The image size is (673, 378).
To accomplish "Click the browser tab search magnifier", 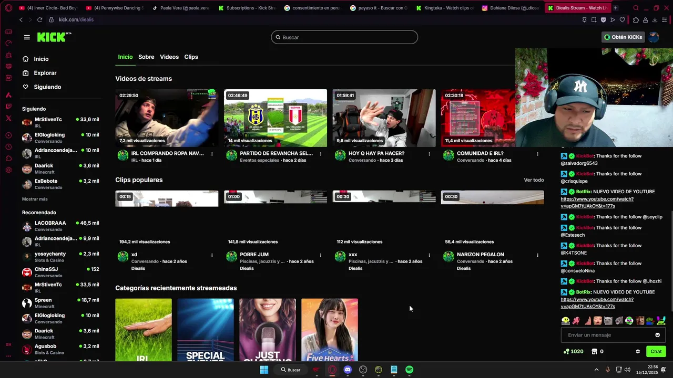I will pyautogui.click(x=636, y=8).
